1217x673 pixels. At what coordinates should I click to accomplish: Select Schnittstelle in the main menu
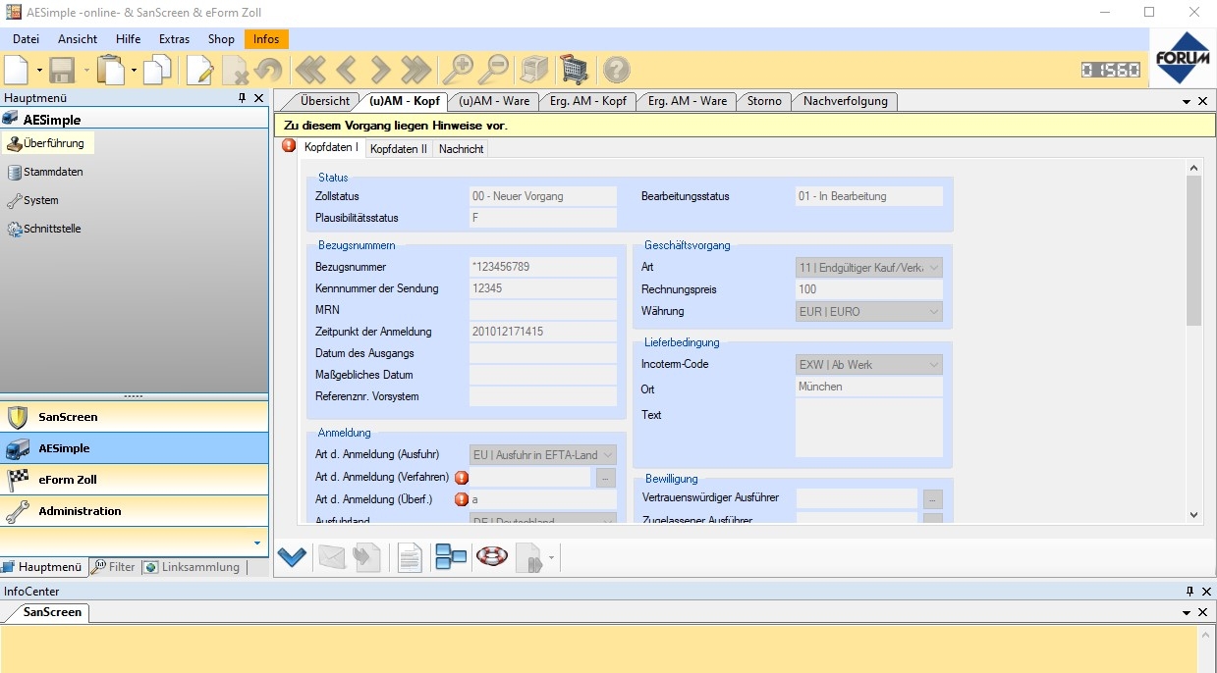tap(45, 229)
